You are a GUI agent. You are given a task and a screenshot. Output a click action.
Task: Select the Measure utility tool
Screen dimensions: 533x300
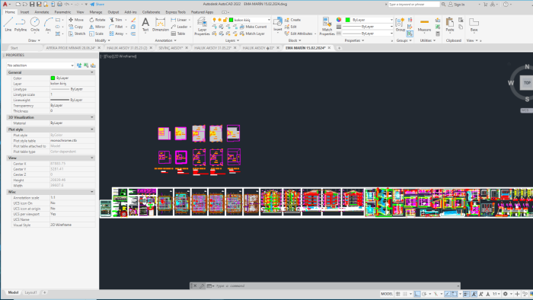pos(424,24)
